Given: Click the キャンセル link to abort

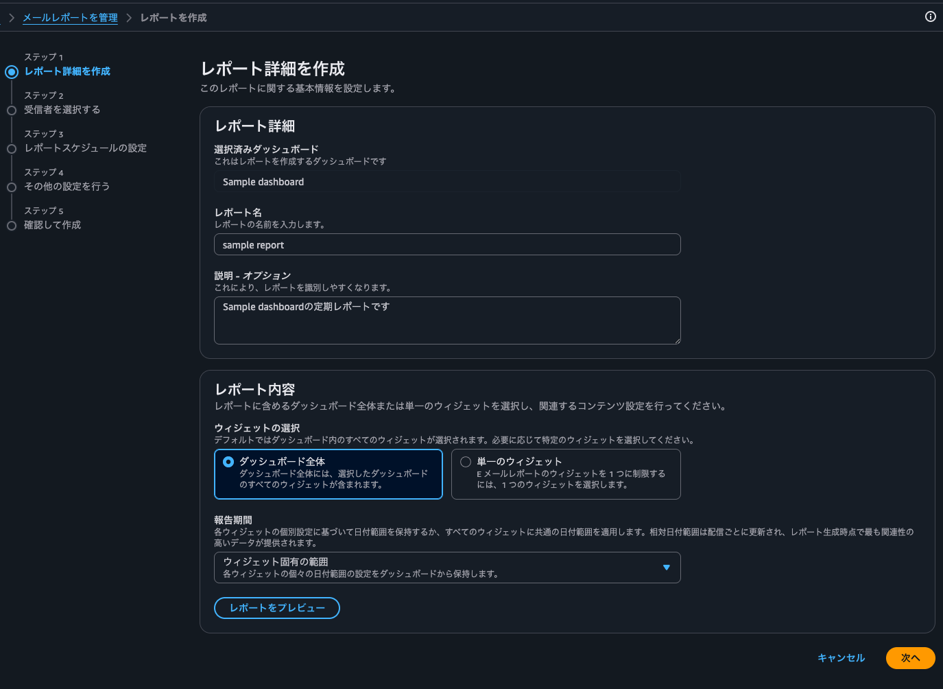Looking at the screenshot, I should pyautogui.click(x=841, y=657).
